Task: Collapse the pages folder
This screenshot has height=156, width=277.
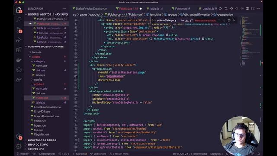Action: [x=36, y=57]
